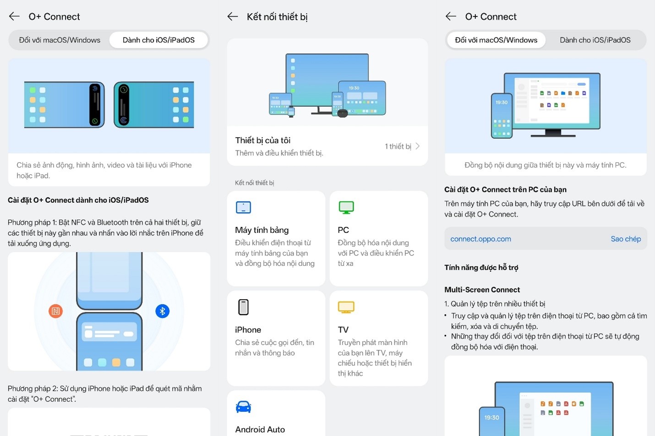
Task: Tap the phone and monitor illustration above 'Đồng bộ nội dung'
Action: pyautogui.click(x=545, y=105)
